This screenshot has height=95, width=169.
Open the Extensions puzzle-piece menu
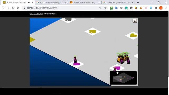[156, 8]
